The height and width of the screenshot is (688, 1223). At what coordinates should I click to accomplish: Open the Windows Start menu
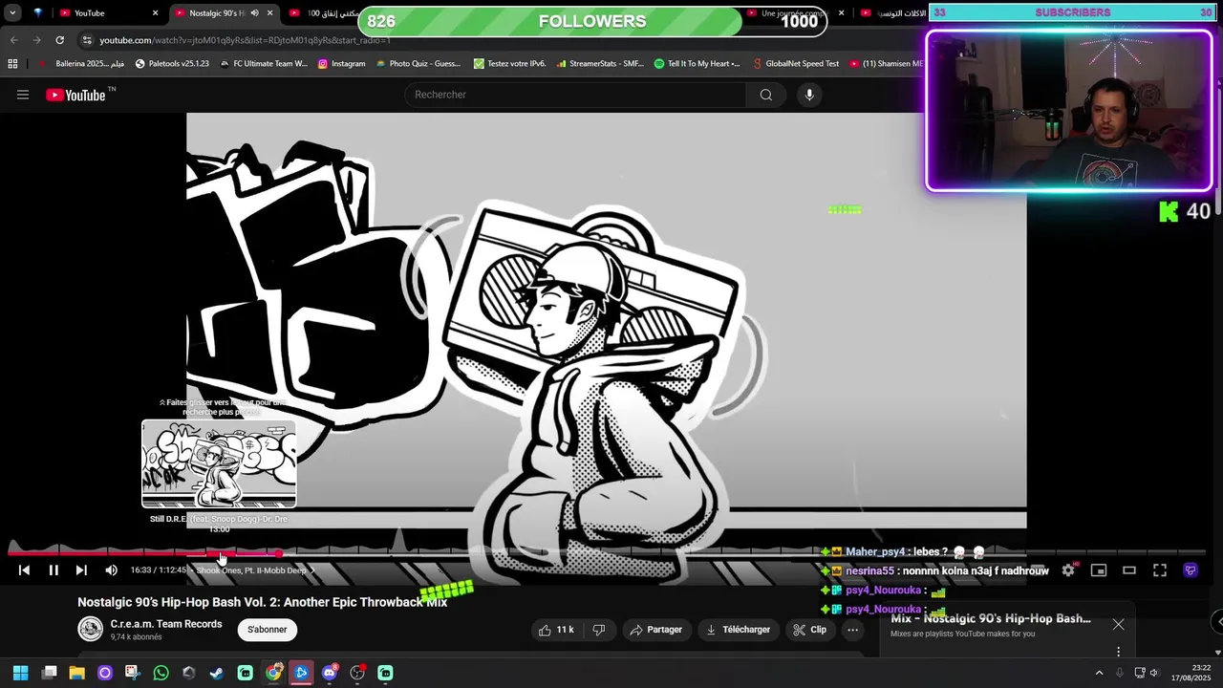pos(20,673)
